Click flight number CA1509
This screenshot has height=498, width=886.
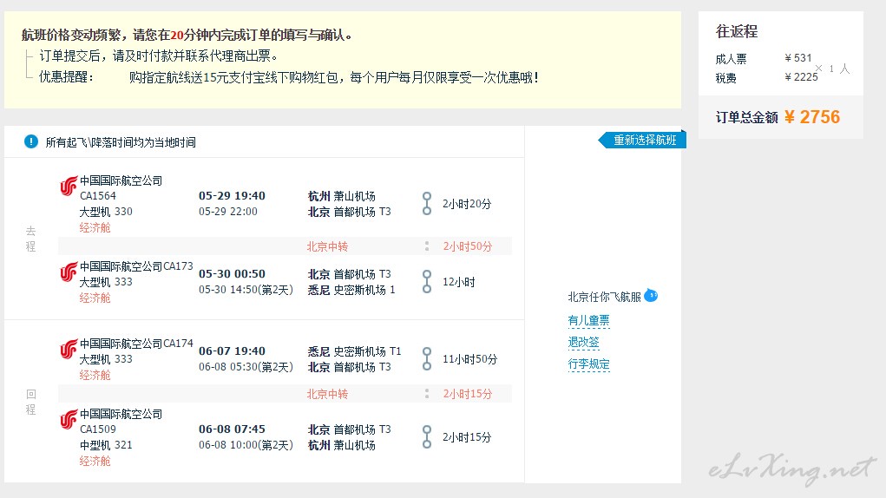98,429
